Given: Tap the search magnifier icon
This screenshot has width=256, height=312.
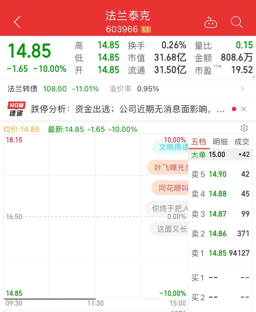Looking at the screenshot, I should (237, 22).
